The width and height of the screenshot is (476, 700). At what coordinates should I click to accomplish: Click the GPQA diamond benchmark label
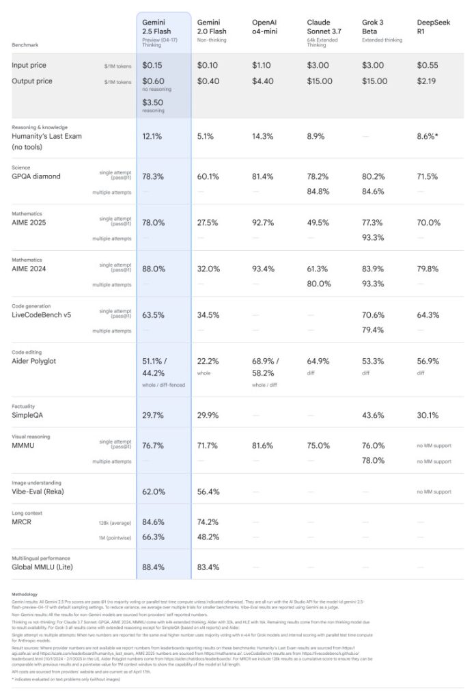tap(36, 176)
